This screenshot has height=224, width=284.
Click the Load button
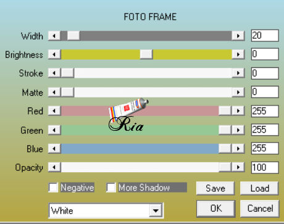point(259,188)
